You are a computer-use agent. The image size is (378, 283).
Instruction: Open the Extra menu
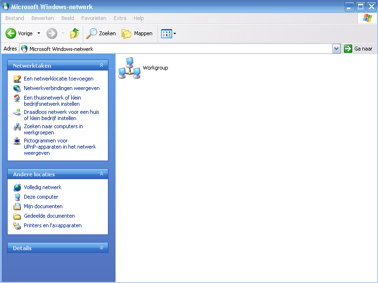click(120, 18)
